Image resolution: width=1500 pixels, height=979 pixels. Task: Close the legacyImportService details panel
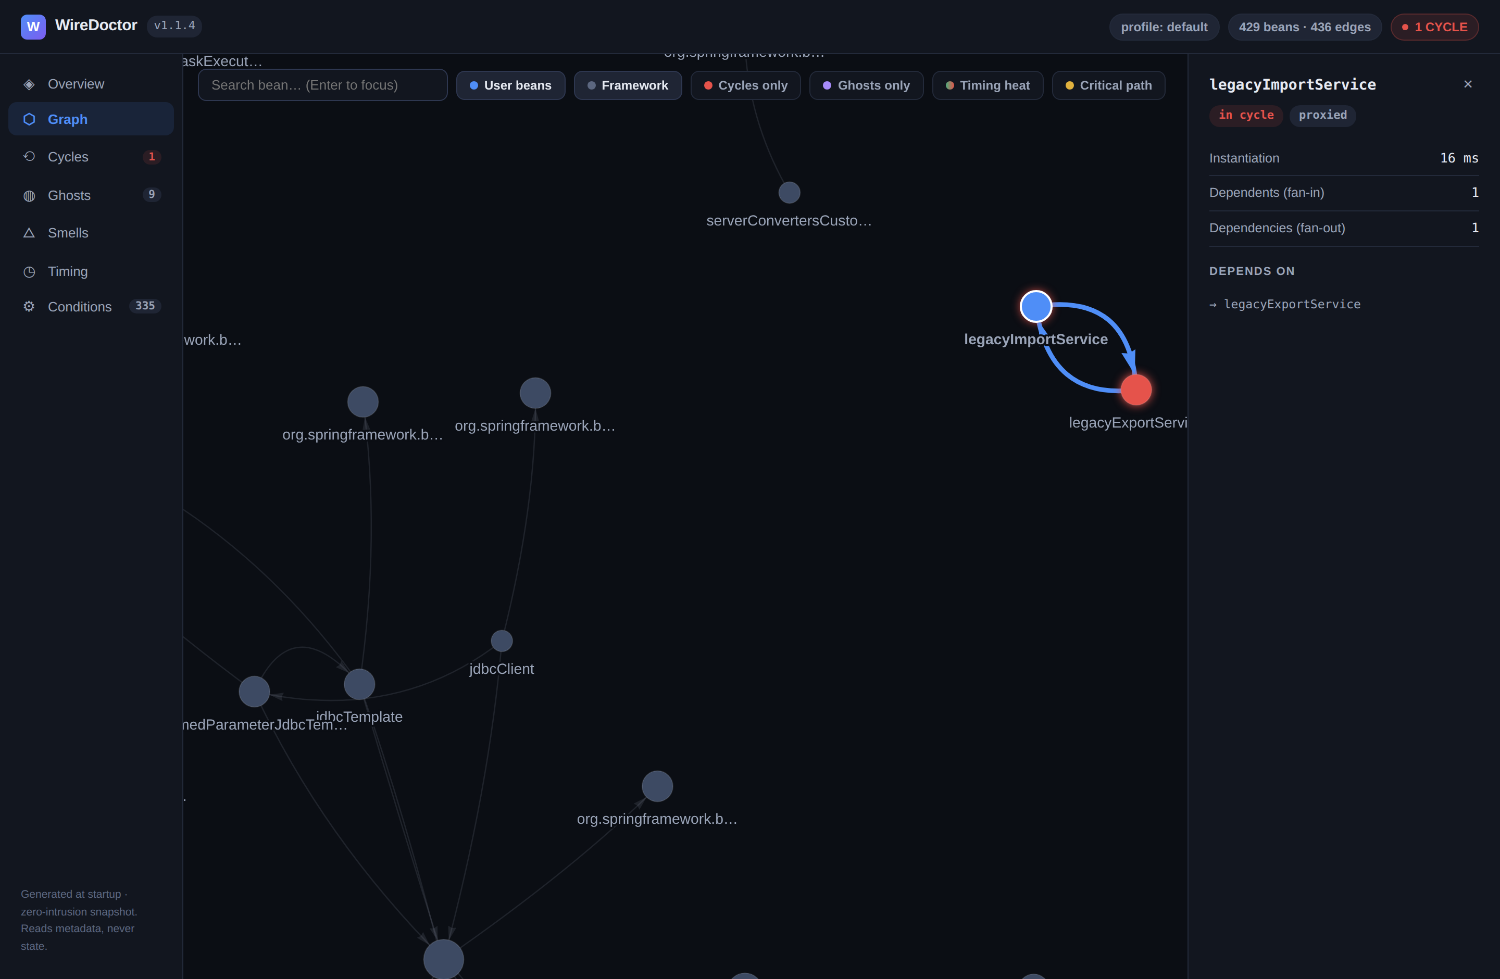[x=1468, y=84]
